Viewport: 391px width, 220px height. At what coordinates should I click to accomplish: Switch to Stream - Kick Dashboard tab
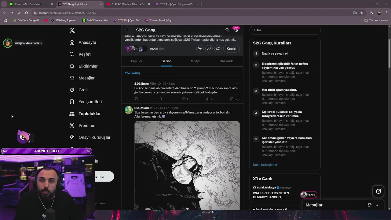click(x=31, y=4)
